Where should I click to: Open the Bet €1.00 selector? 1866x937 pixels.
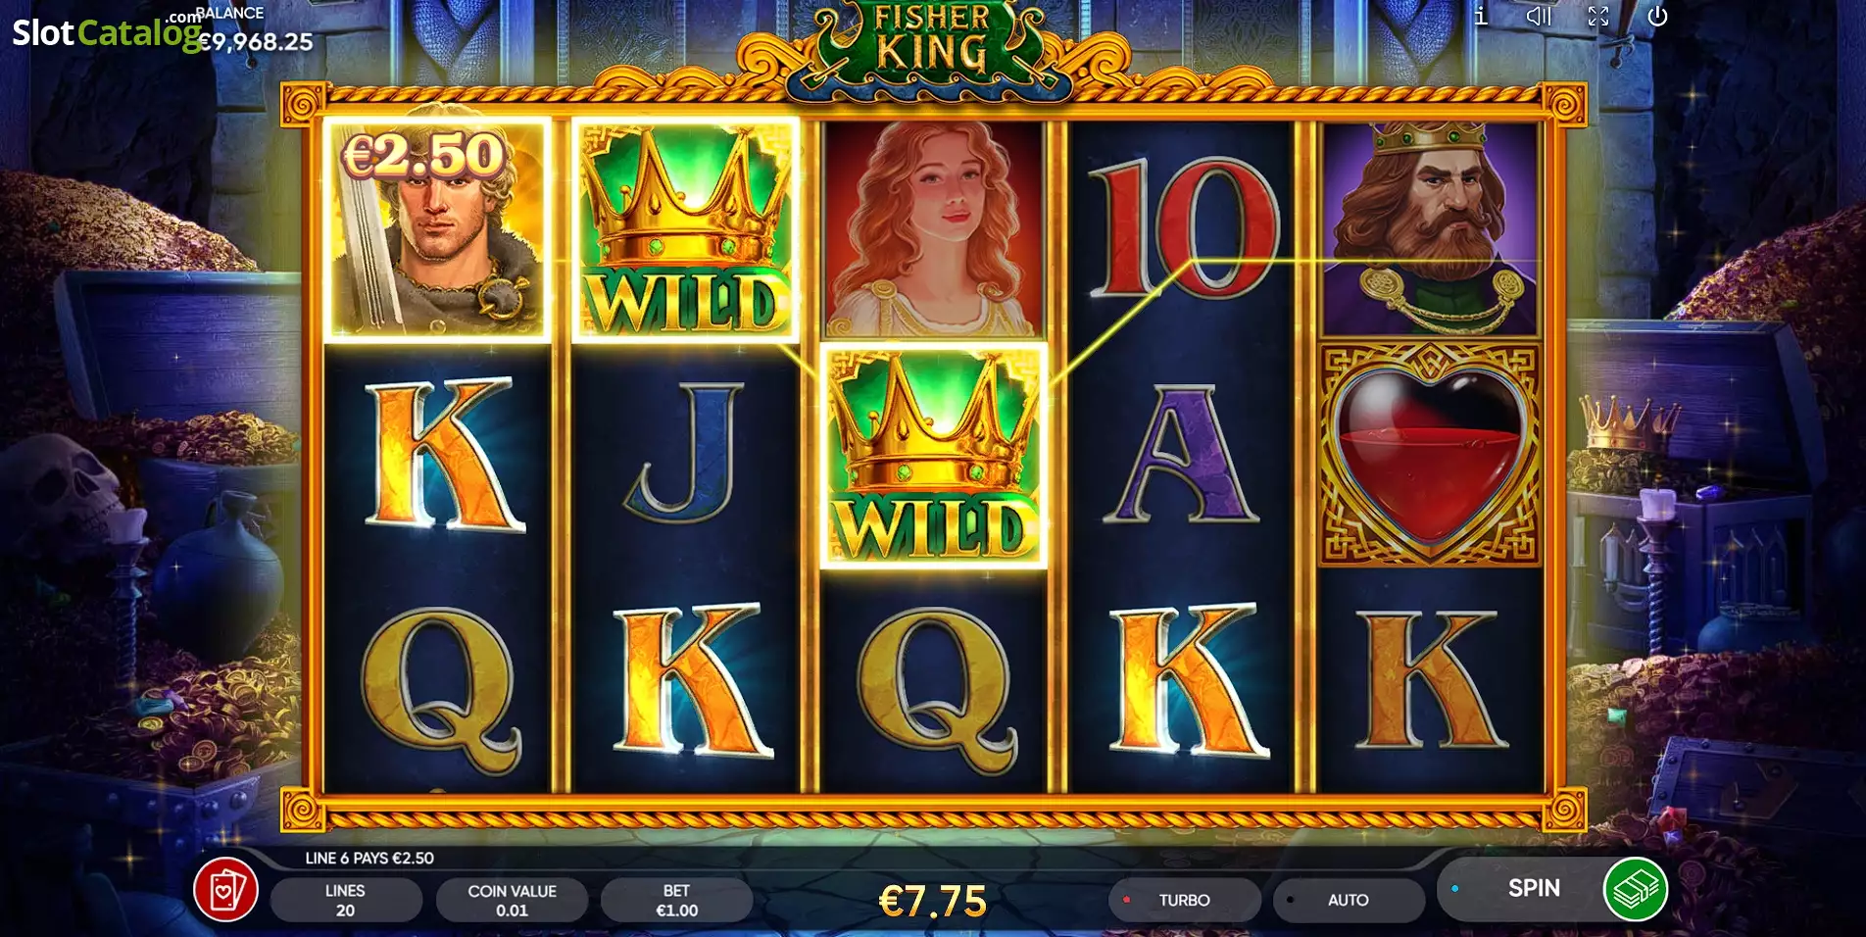pos(676,900)
